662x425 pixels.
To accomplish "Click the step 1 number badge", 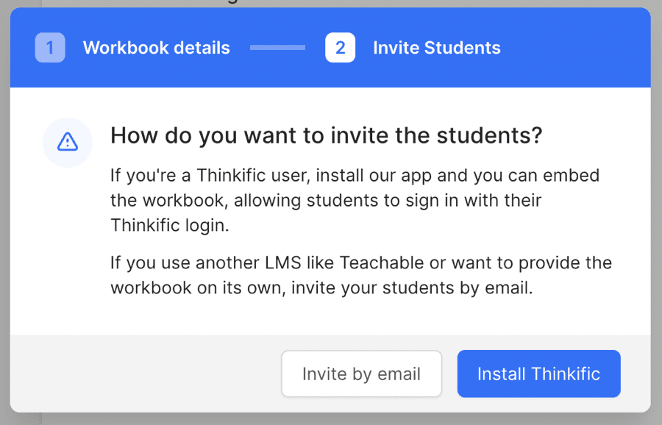I will (50, 48).
